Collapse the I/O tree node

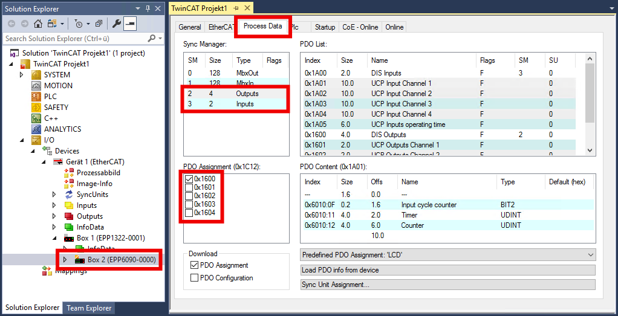pyautogui.click(x=22, y=140)
